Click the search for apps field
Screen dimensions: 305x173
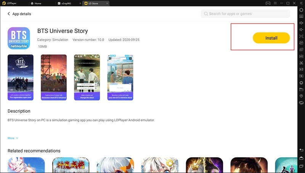tap(245, 14)
